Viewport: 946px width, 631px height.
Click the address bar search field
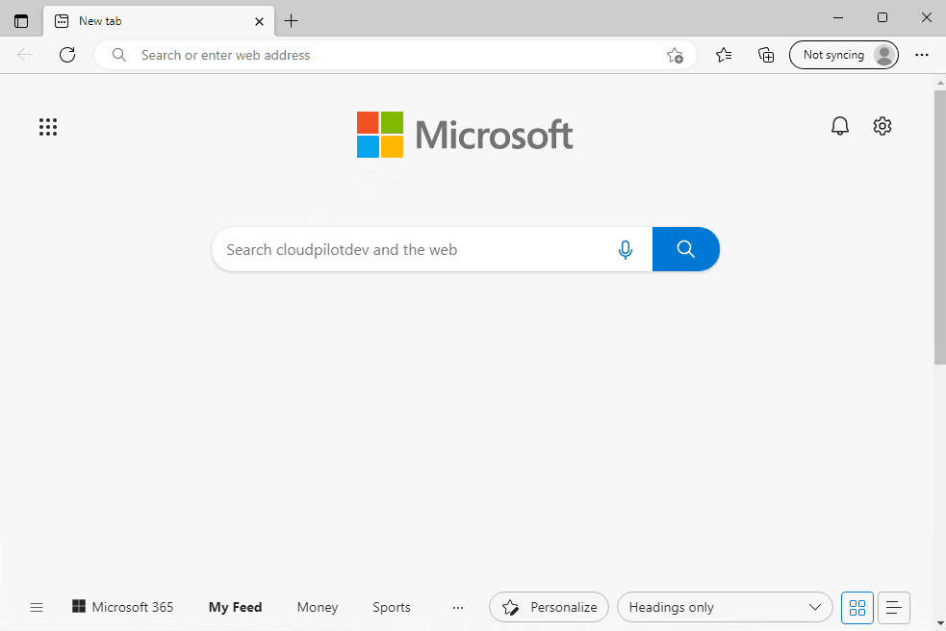(x=396, y=55)
